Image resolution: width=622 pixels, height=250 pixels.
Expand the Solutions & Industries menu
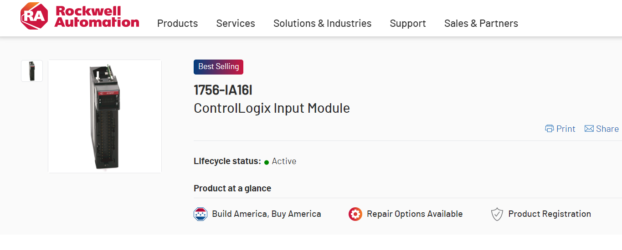point(322,24)
